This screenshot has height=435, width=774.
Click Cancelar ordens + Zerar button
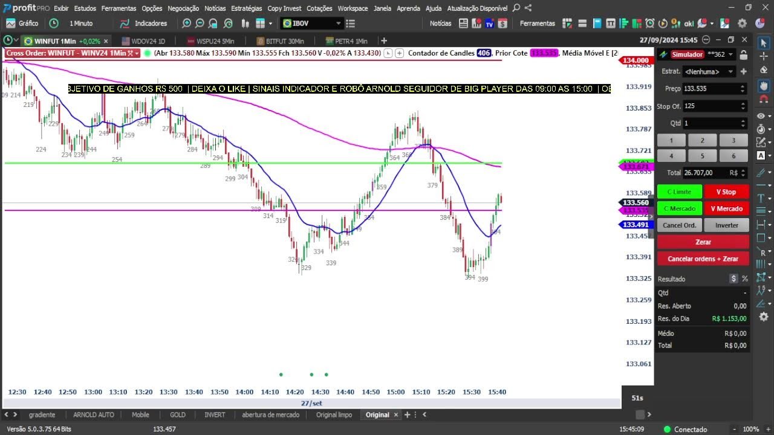703,259
